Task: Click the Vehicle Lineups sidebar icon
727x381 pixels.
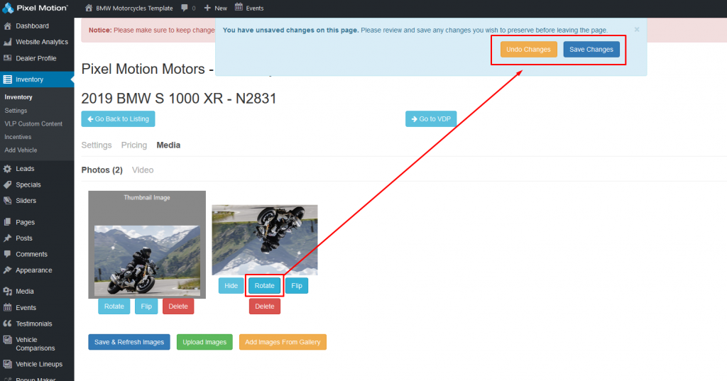Action: coord(7,364)
